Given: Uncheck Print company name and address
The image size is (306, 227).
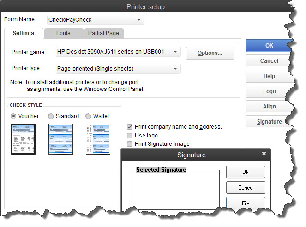Looking at the screenshot, I should (x=130, y=127).
